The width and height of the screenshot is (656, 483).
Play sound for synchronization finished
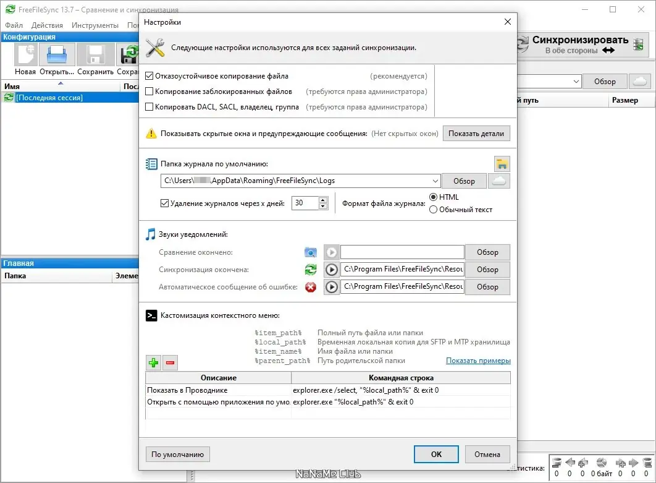(x=331, y=270)
